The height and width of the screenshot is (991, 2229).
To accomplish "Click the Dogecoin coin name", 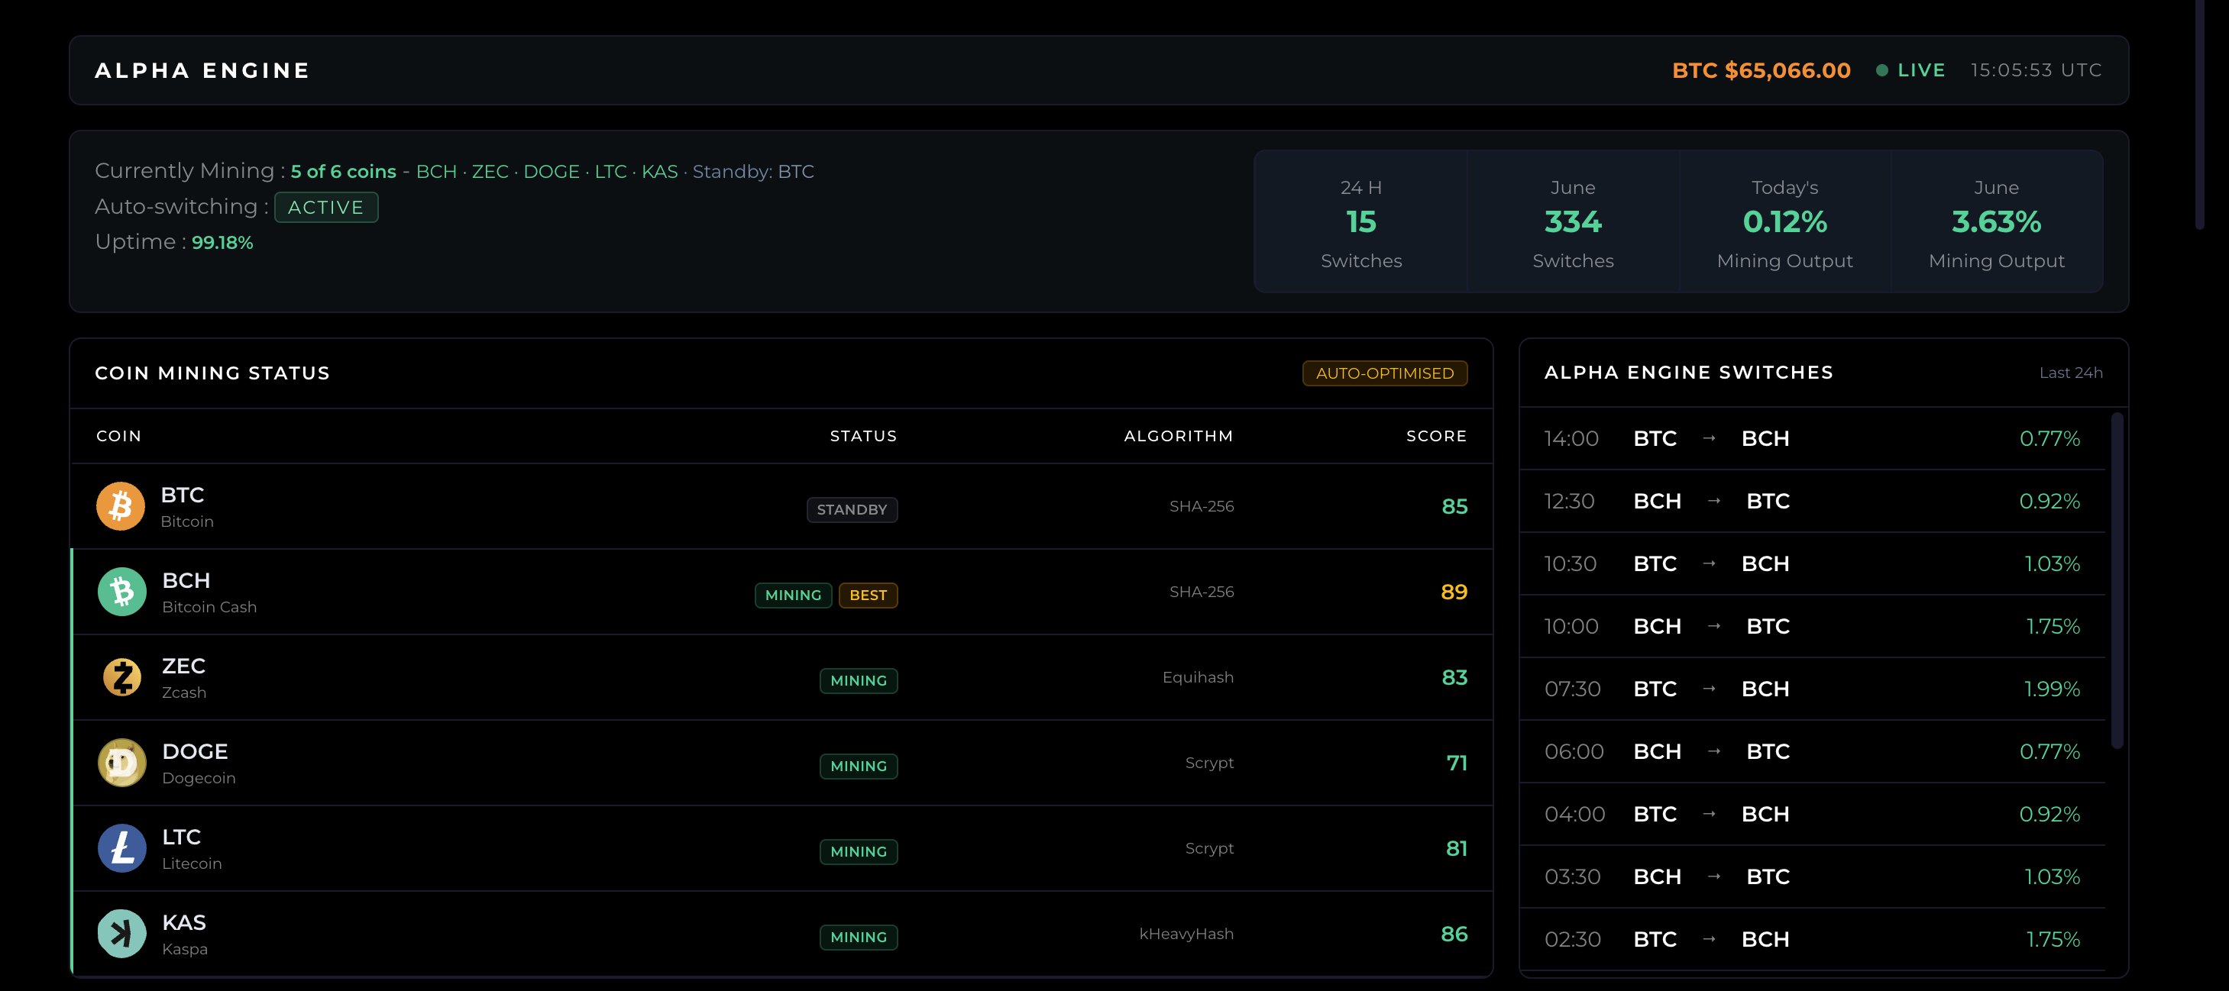I will (x=198, y=778).
